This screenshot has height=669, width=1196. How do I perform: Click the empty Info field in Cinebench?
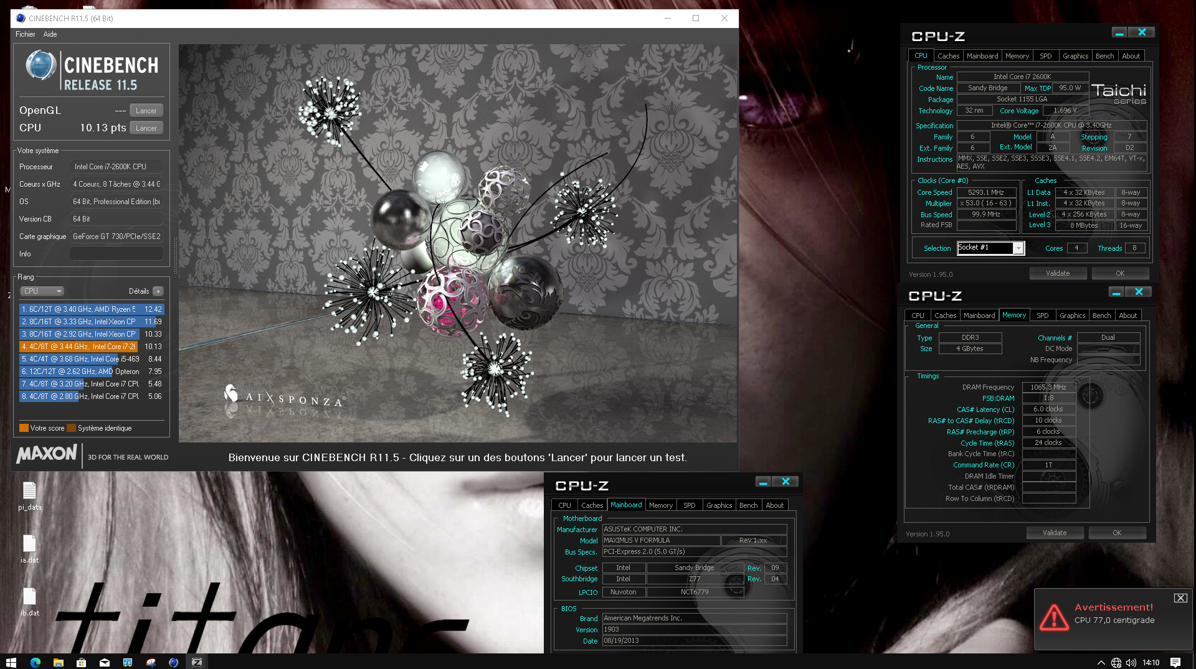[116, 253]
